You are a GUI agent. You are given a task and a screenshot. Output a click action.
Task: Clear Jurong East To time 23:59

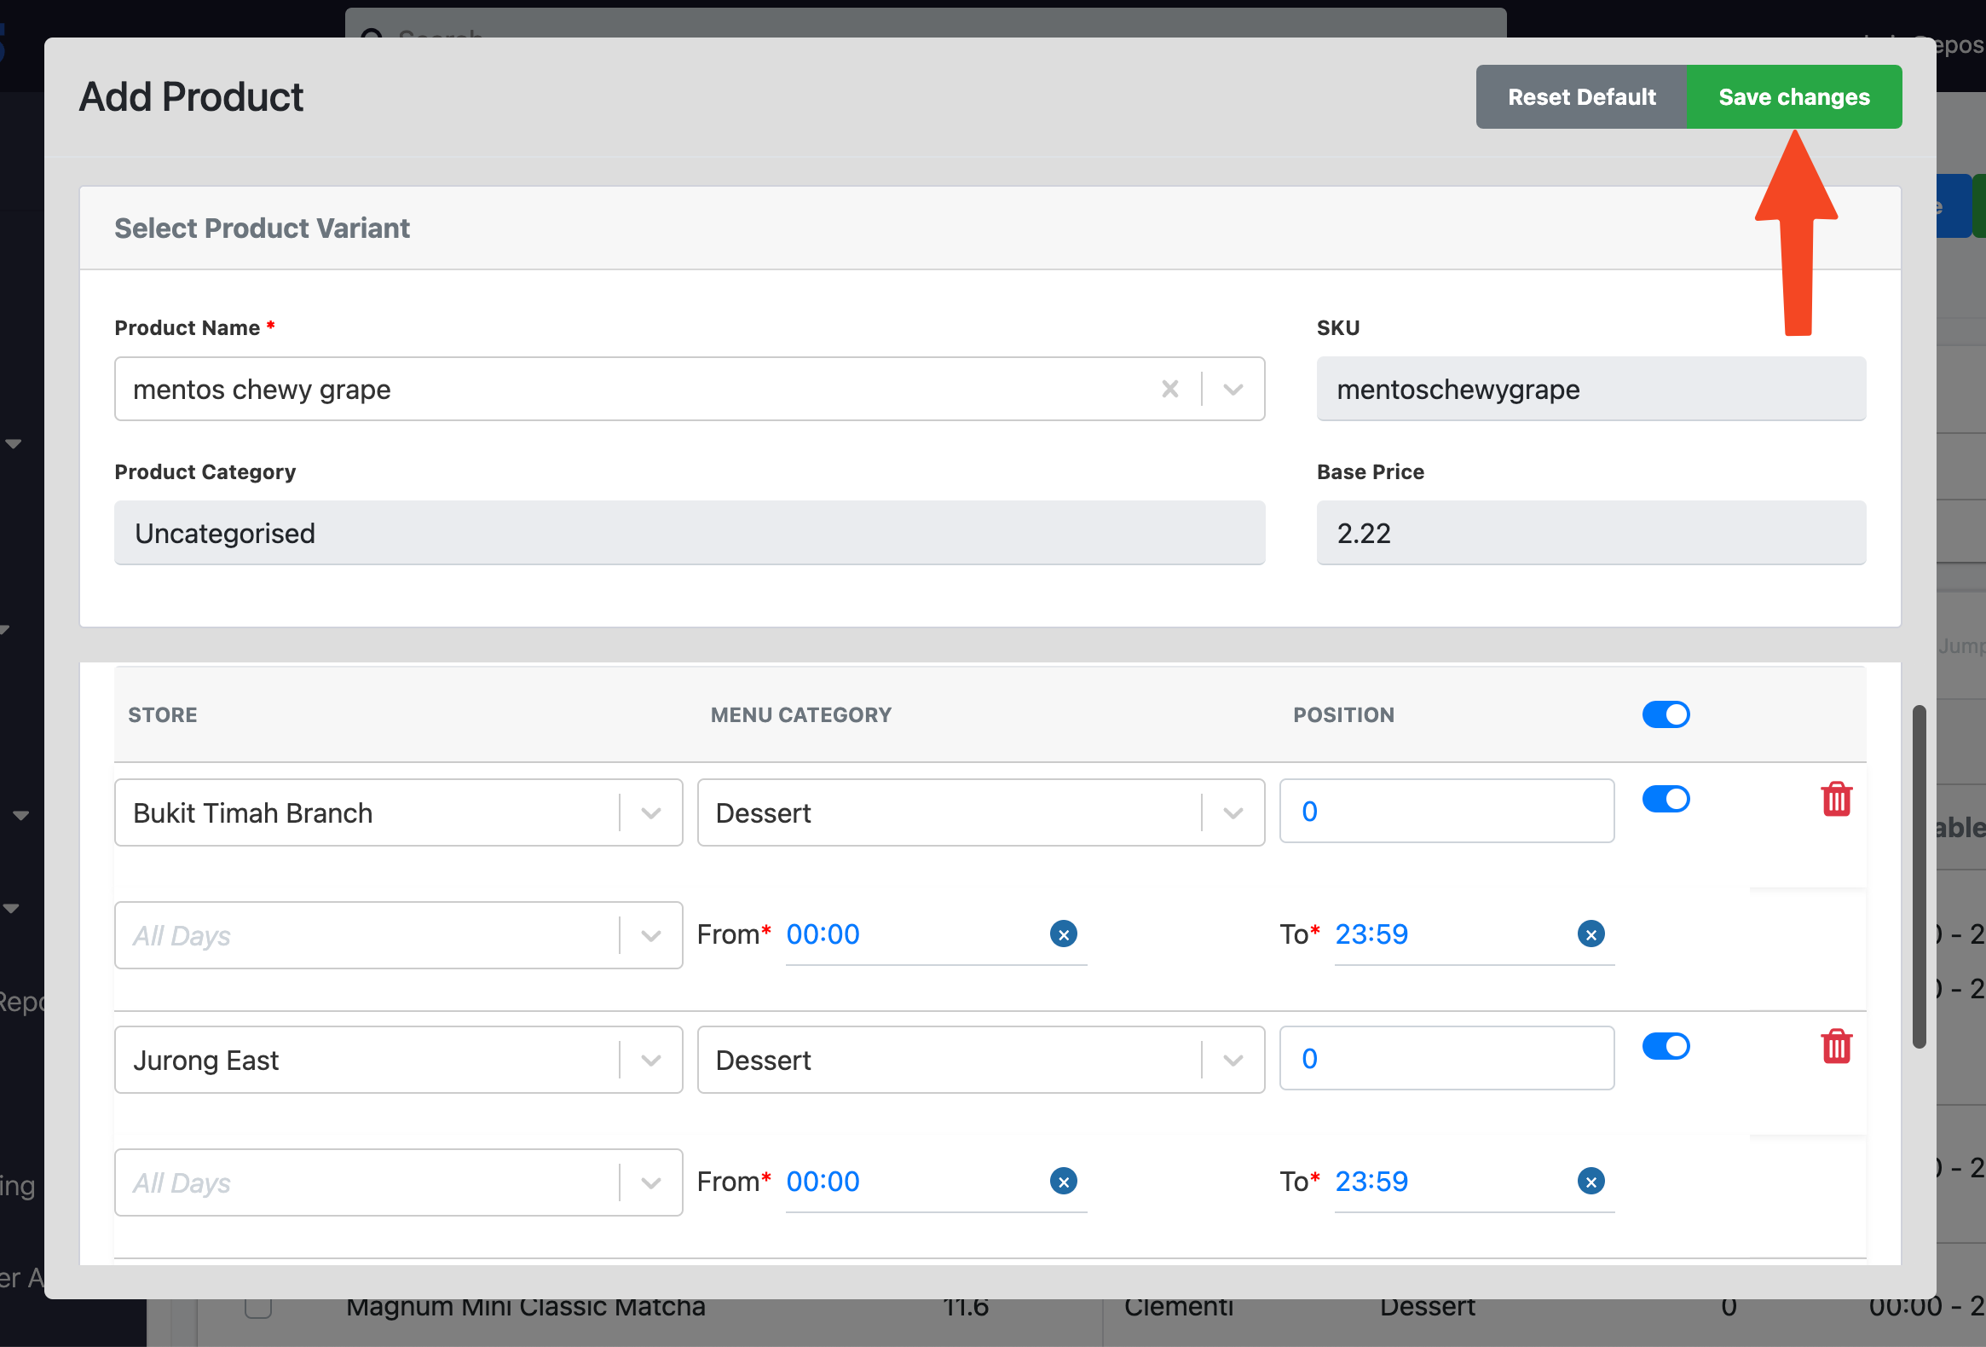coord(1591,1182)
